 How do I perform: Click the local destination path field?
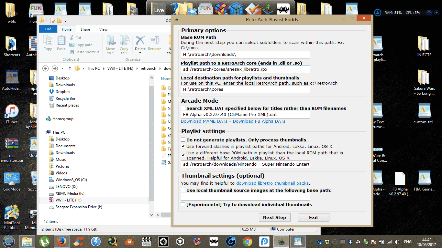pyautogui.click(x=246, y=89)
